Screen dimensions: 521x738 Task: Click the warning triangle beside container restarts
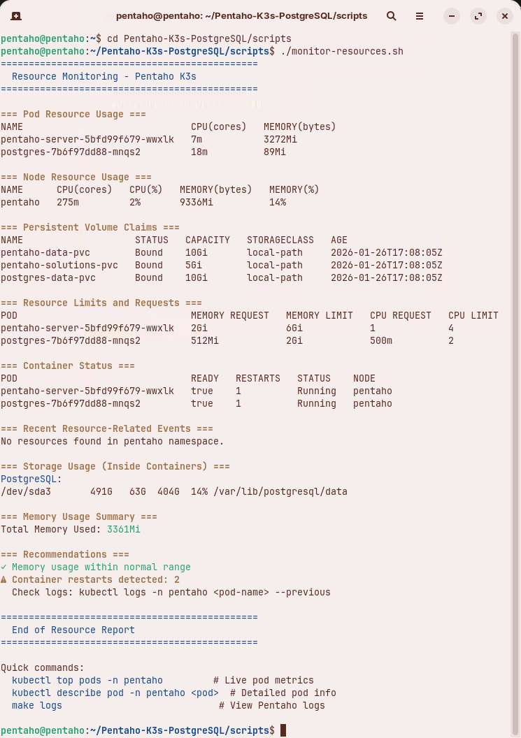point(4,579)
